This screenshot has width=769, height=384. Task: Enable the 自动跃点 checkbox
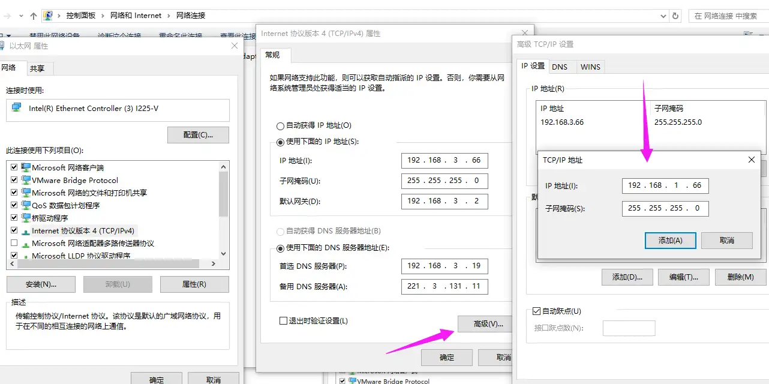click(537, 311)
